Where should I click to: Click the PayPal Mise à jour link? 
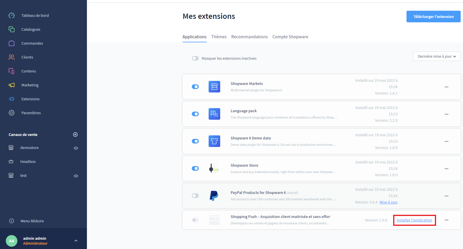(x=389, y=202)
